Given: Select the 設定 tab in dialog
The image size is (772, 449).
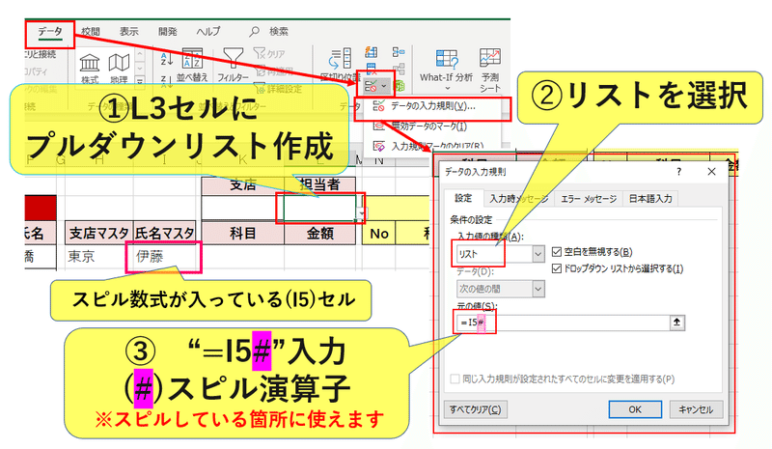Looking at the screenshot, I should (463, 198).
